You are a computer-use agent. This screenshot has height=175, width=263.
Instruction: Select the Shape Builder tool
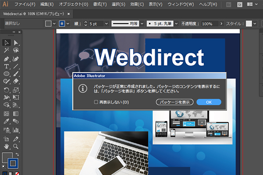[x=7, y=105]
